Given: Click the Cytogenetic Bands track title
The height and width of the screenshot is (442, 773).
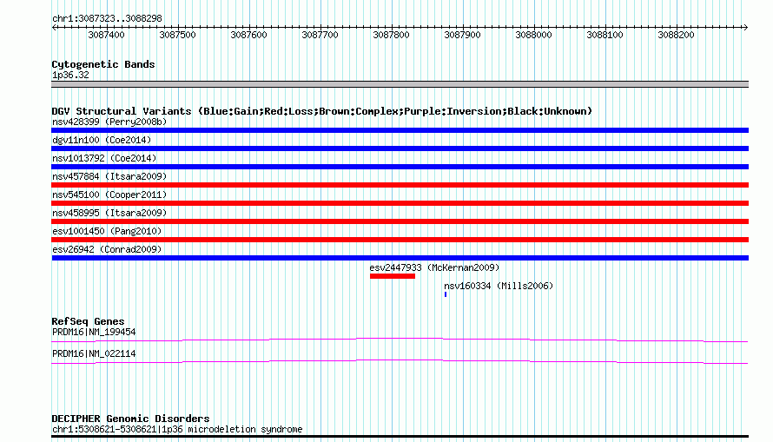Looking at the screenshot, I should pos(103,64).
